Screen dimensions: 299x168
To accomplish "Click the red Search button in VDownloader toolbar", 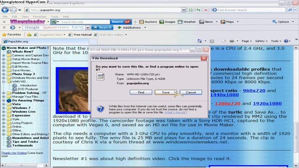I will tap(121, 22).
